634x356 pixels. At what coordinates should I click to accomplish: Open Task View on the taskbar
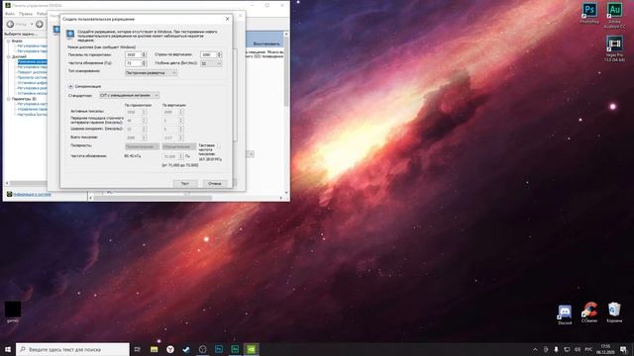(137, 349)
